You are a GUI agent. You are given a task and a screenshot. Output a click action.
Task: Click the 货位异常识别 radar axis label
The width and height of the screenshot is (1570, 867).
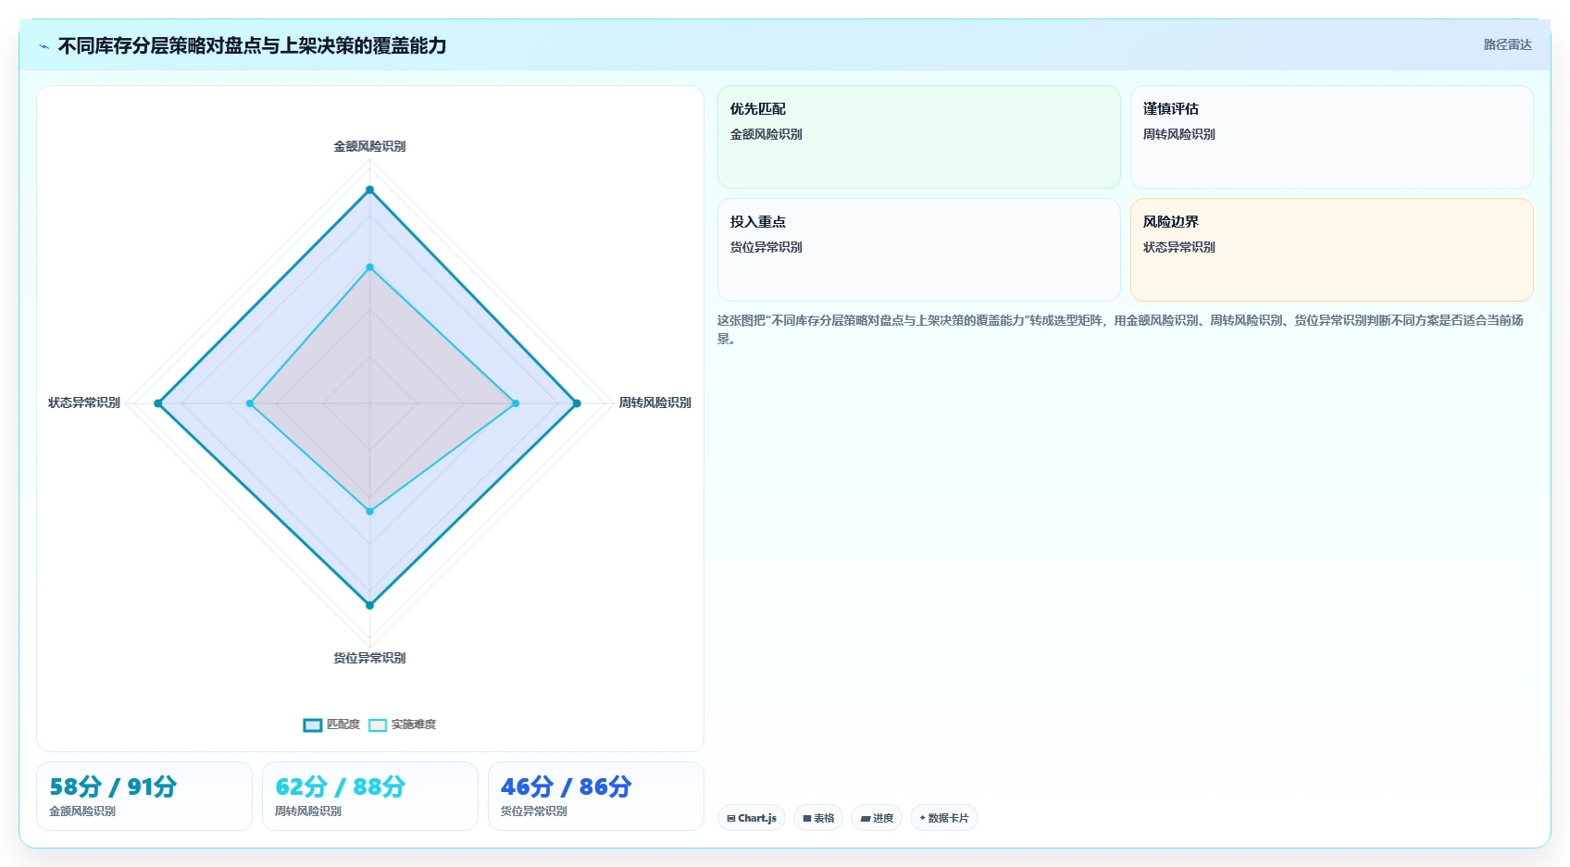tap(369, 658)
